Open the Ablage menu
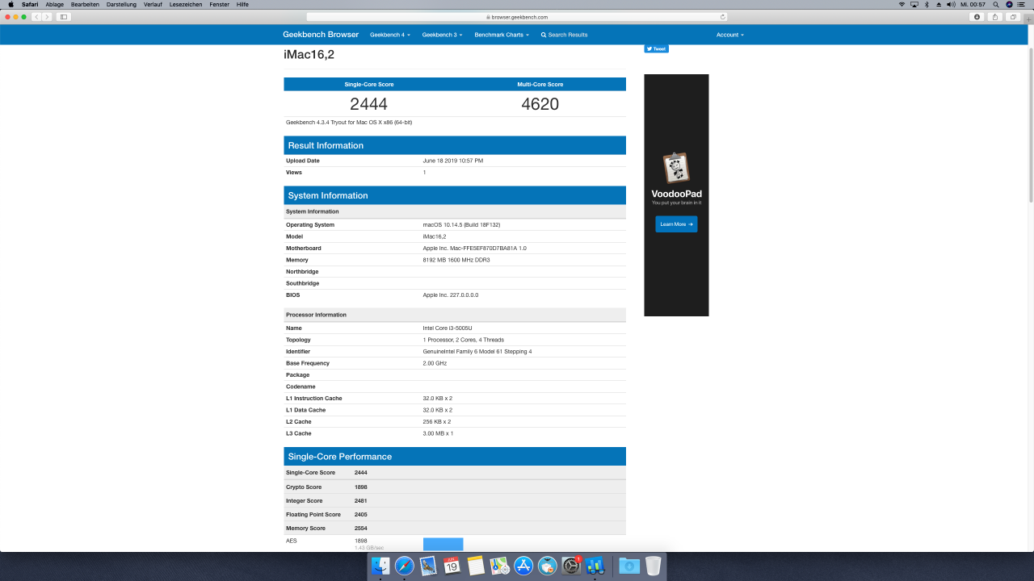Image resolution: width=1034 pixels, height=581 pixels. 54,4
